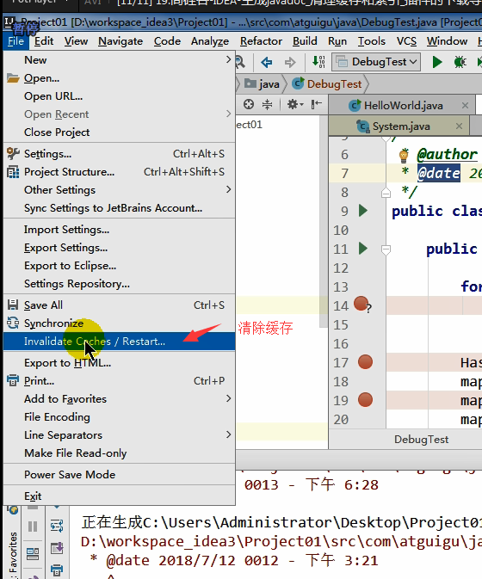Viewport: 482px width, 579px height.
Task: Open the Window menu
Action: point(448,41)
